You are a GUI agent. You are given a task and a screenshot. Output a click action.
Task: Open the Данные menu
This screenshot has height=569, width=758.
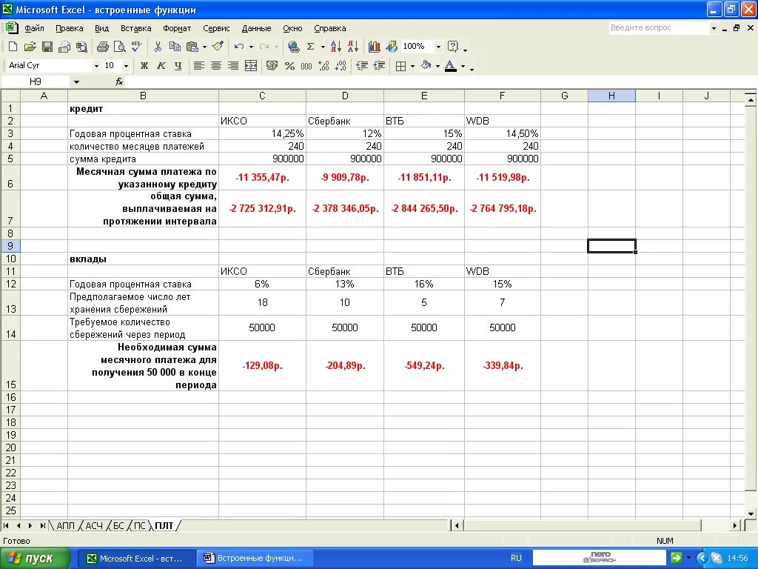[x=256, y=28]
